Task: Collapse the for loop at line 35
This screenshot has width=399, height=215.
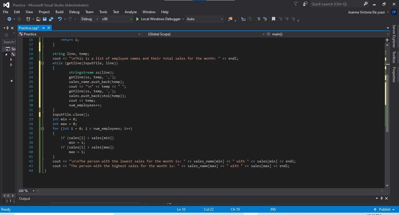Action: pyautogui.click(x=42, y=129)
